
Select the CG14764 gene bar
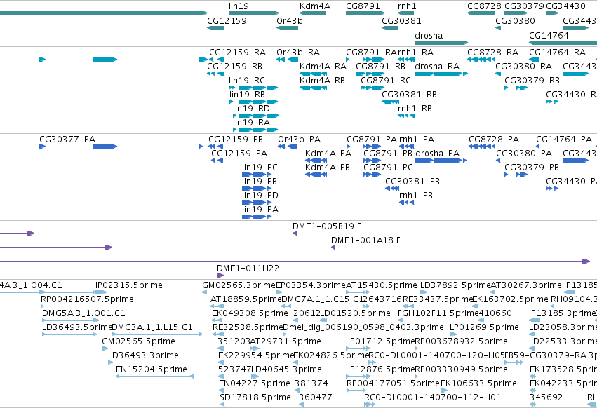tap(563, 43)
